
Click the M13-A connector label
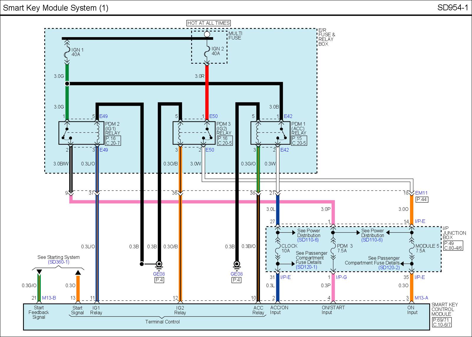(x=421, y=298)
